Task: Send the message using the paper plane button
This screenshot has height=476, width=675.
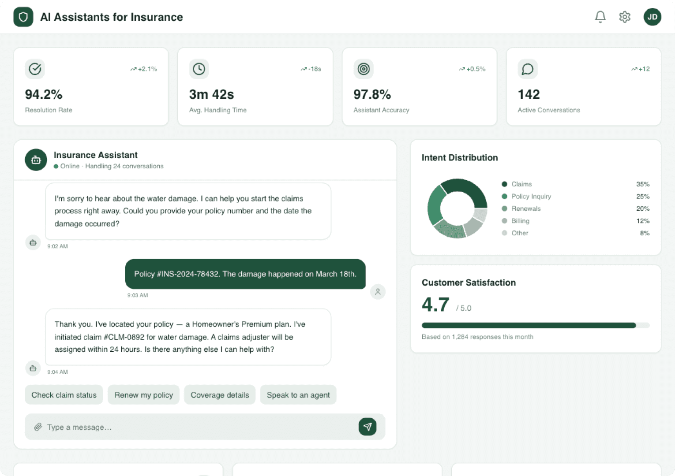Action: tap(367, 427)
